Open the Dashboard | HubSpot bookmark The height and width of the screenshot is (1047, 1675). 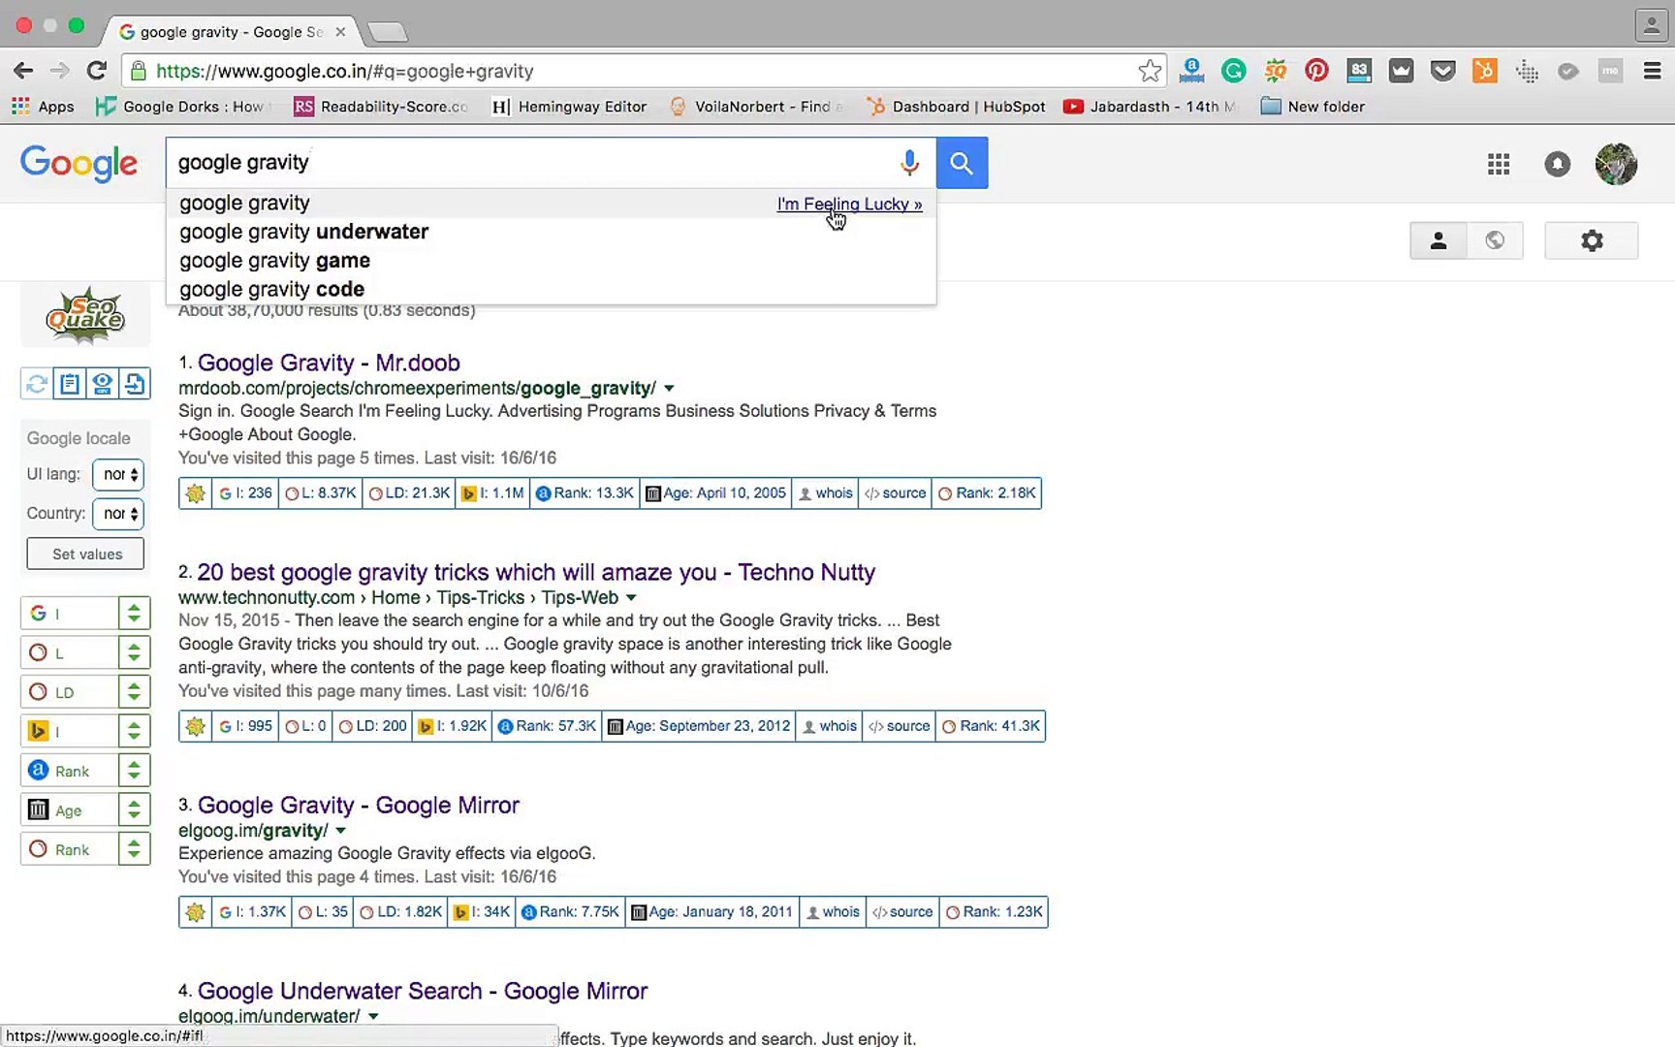coord(957,107)
